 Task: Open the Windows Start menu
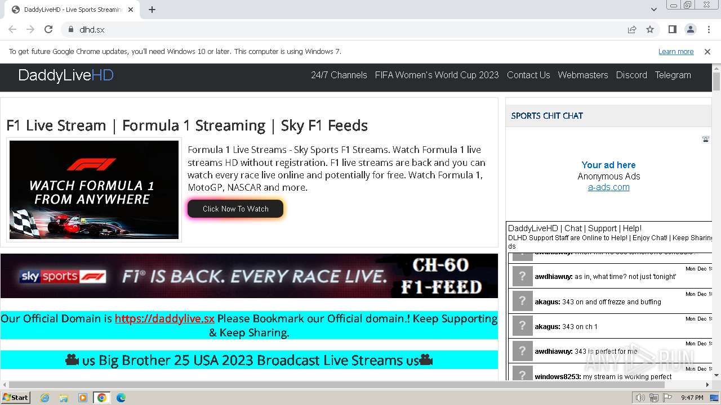(16, 397)
